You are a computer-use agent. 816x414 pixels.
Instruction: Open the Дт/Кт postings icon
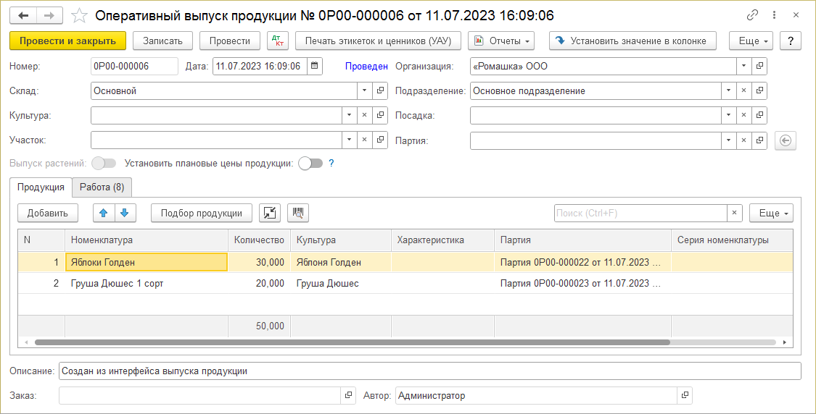(x=278, y=41)
